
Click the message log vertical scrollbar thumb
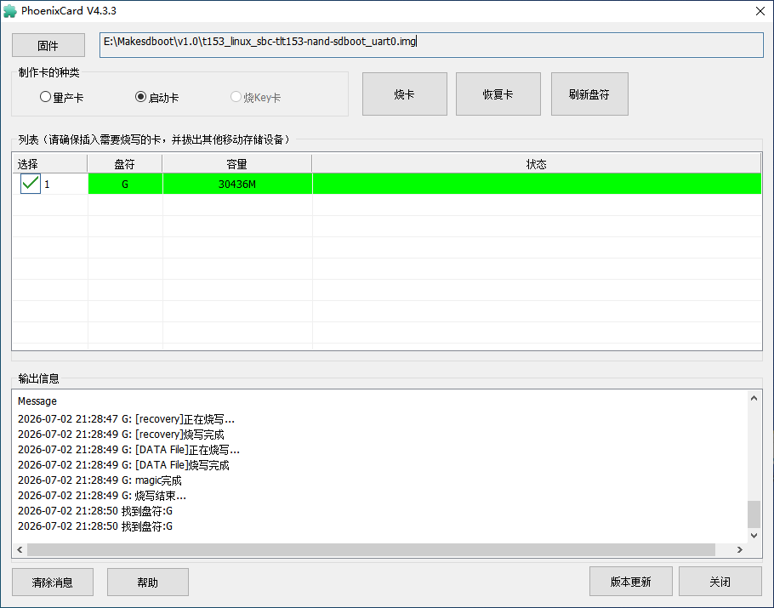click(754, 514)
